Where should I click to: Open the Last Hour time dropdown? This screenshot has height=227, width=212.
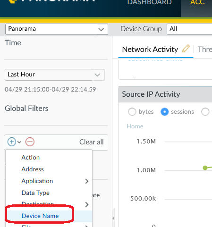pyautogui.click(x=55, y=75)
